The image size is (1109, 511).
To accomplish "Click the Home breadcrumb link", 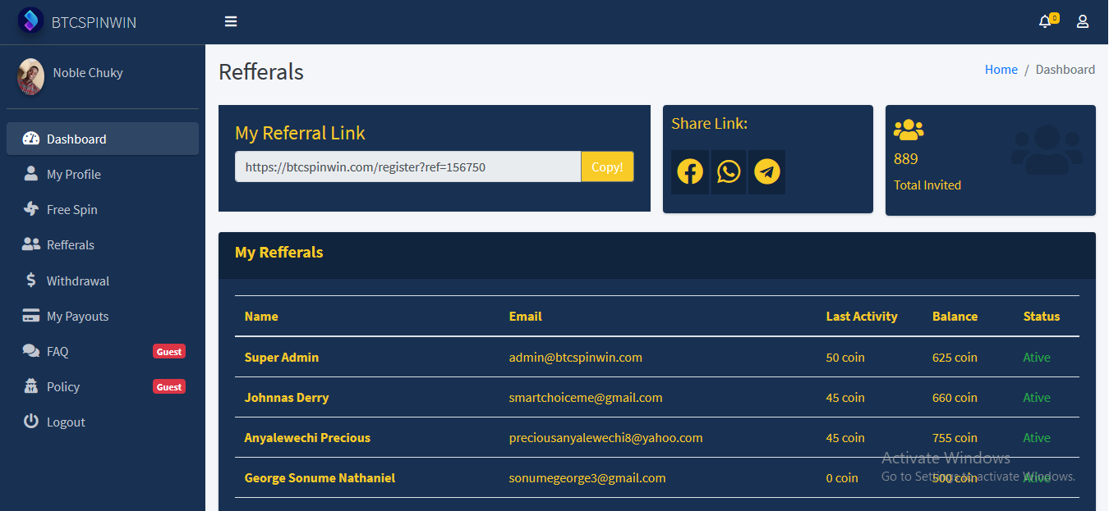I will point(1001,70).
